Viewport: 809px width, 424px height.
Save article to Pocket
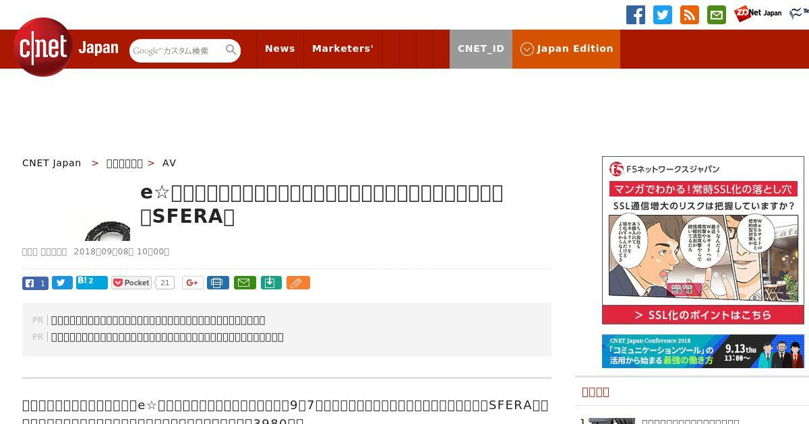131,283
